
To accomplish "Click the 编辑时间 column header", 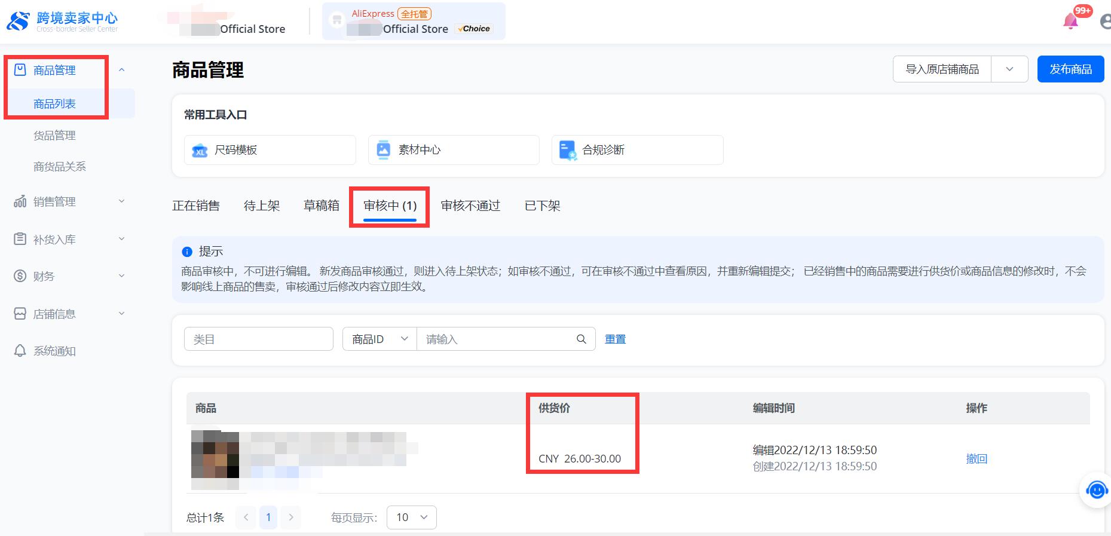I will point(774,408).
